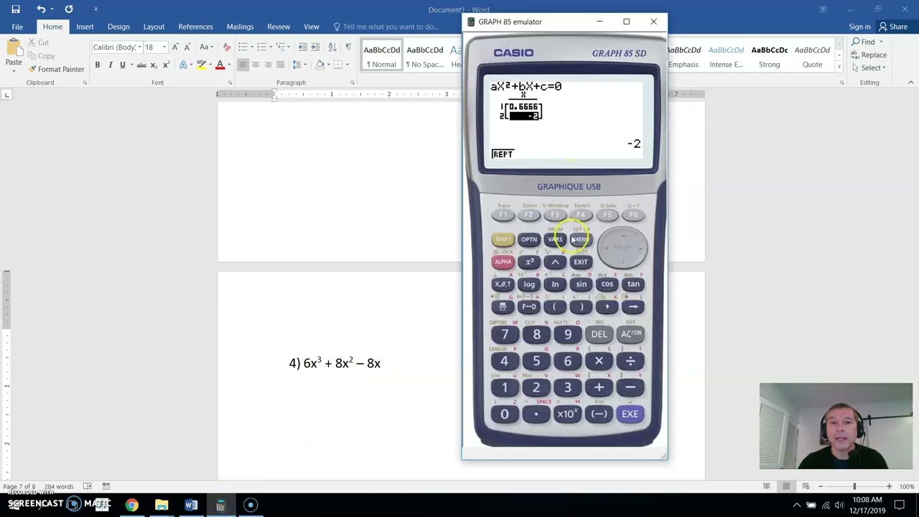Open the File tab
The width and height of the screenshot is (919, 517).
click(17, 27)
